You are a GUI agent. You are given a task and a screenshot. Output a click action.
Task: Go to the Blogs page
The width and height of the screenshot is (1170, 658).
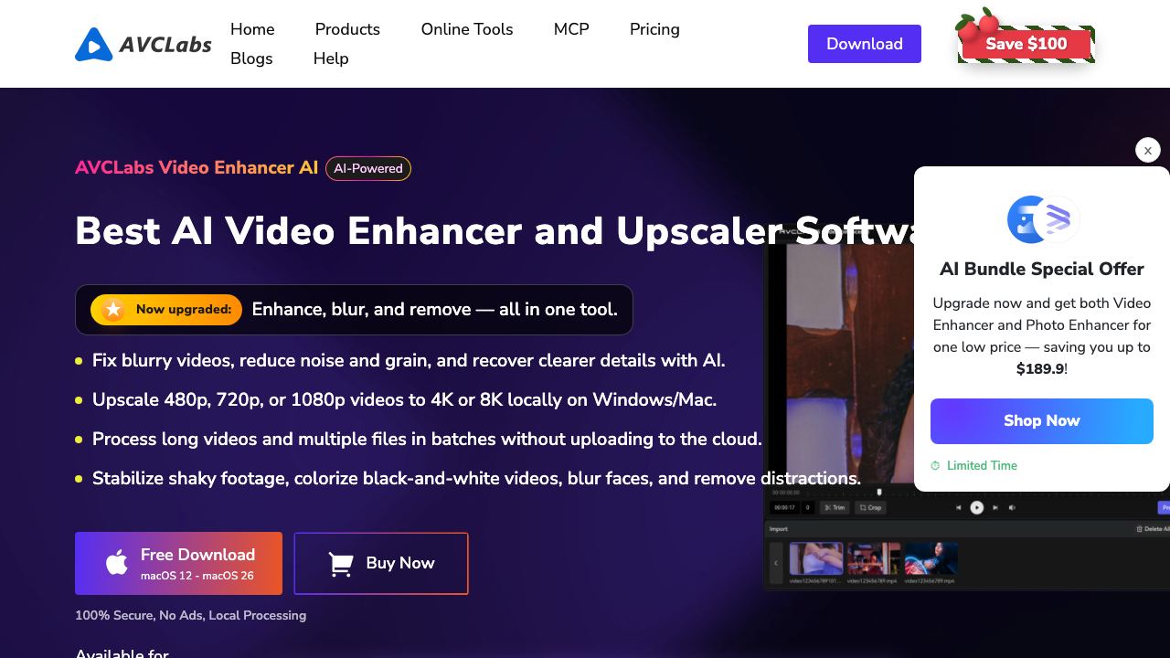[x=251, y=58]
